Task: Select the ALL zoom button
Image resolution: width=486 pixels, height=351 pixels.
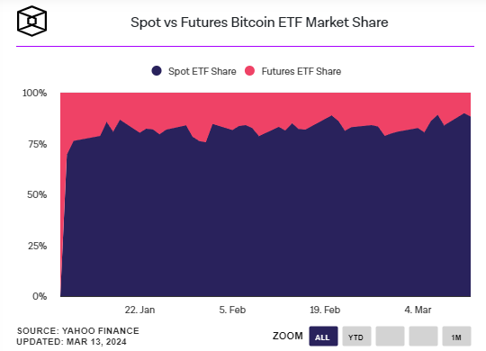Action: pos(323,336)
